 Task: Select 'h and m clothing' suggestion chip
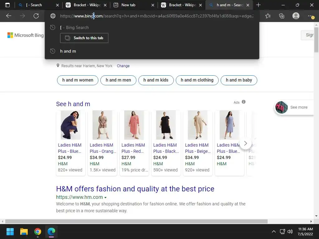point(197,80)
